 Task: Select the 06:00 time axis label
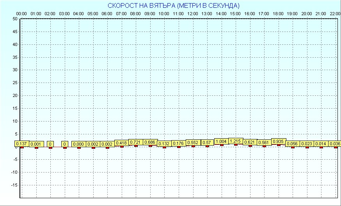(x=107, y=14)
